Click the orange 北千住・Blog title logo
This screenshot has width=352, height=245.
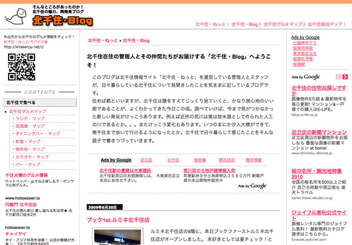[62, 21]
